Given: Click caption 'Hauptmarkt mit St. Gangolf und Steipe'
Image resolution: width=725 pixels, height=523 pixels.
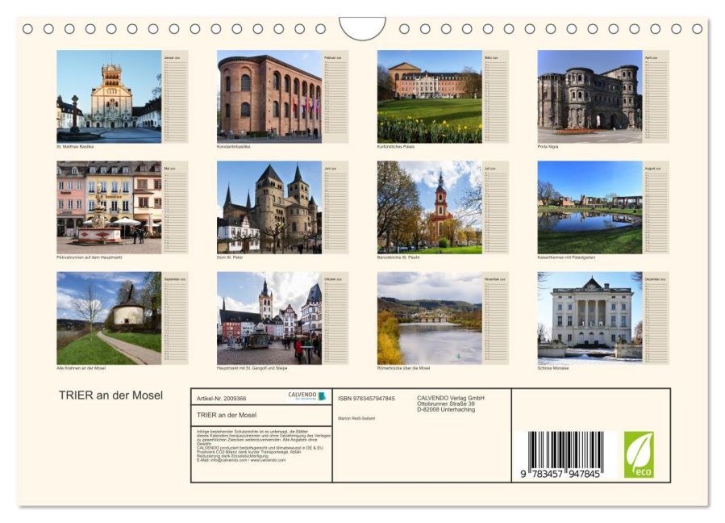Looking at the screenshot, I should [252, 368].
